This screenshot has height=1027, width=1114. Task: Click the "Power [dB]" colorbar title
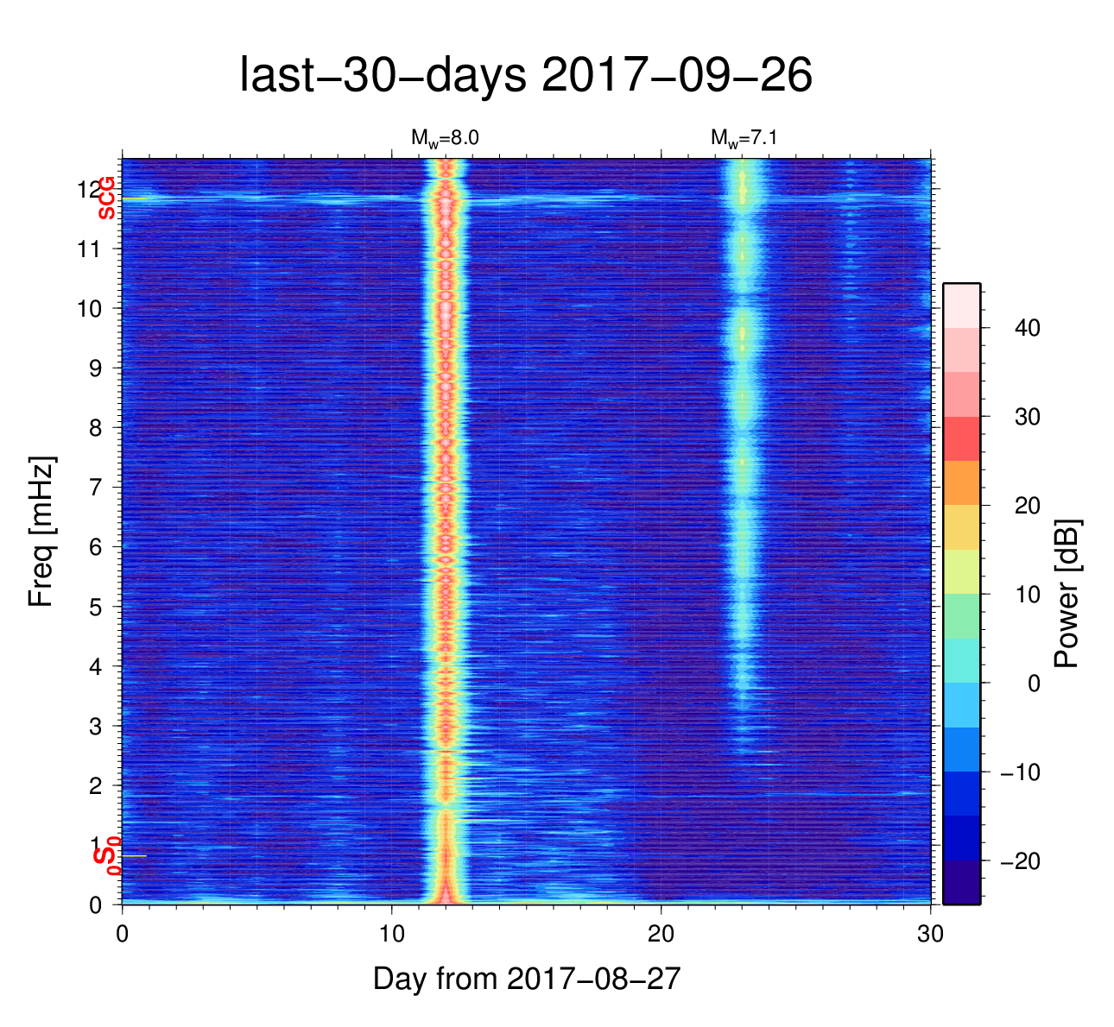click(1067, 594)
